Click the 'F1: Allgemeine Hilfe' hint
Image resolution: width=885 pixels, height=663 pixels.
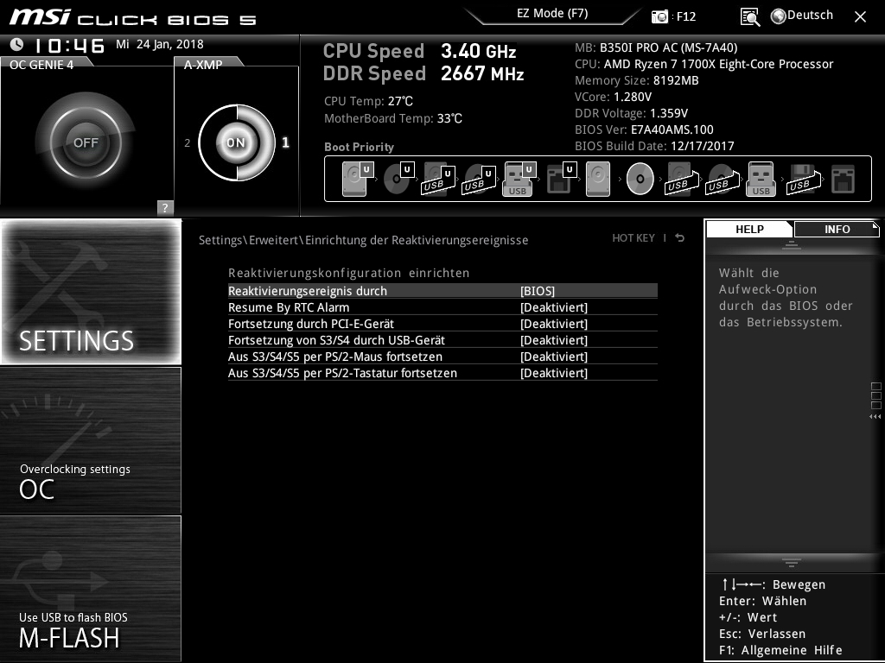pyautogui.click(x=780, y=650)
